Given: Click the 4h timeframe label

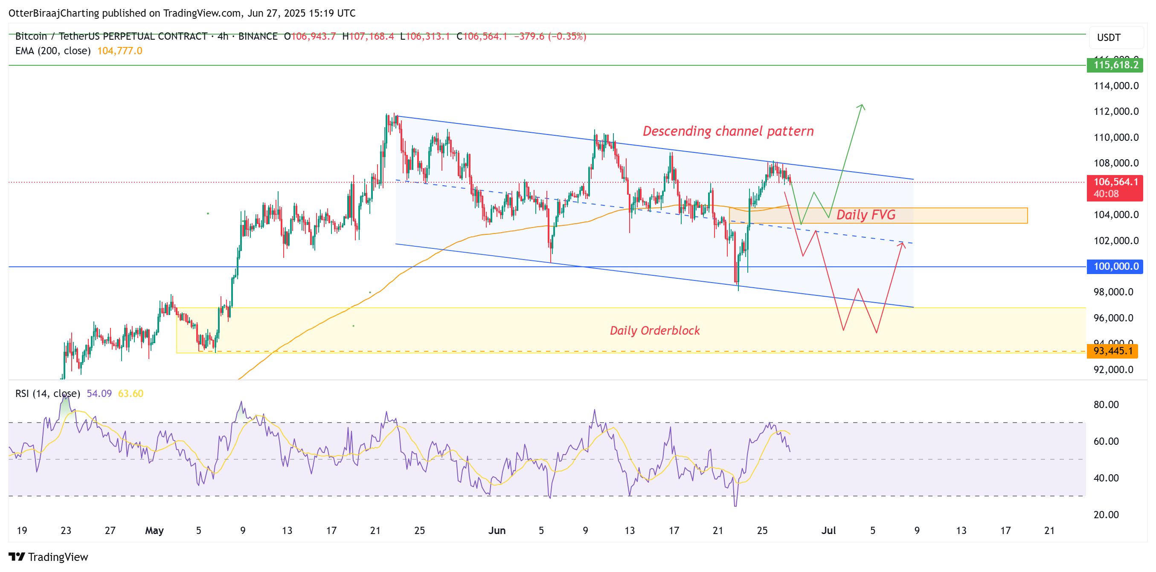Looking at the screenshot, I should coord(224,37).
